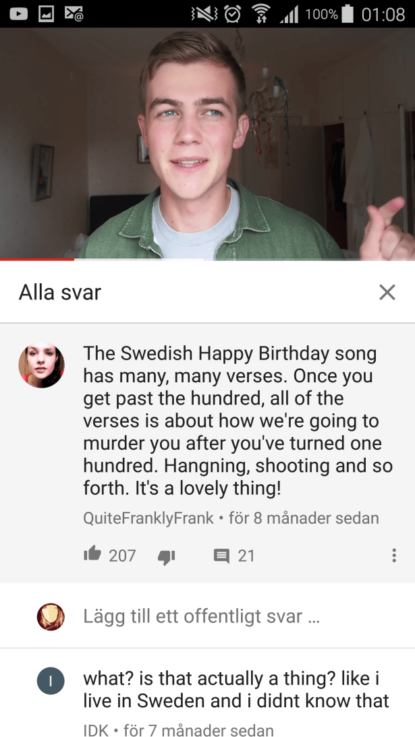Tap your own avatar beside reply field
This screenshot has width=415, height=737.
tap(51, 617)
